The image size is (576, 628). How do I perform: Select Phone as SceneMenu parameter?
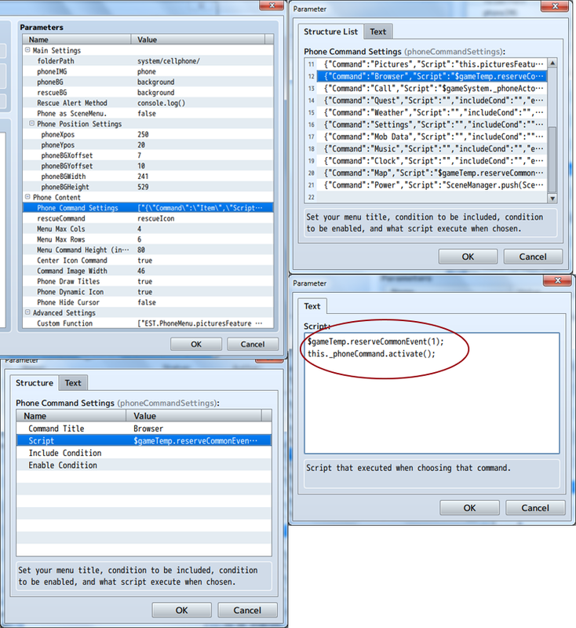point(148,113)
